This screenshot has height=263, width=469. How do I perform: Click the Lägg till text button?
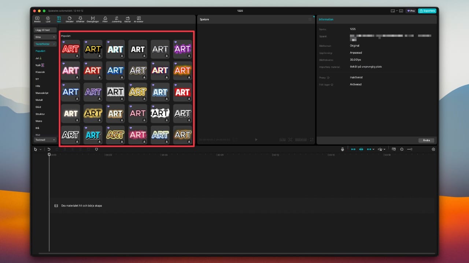point(45,30)
